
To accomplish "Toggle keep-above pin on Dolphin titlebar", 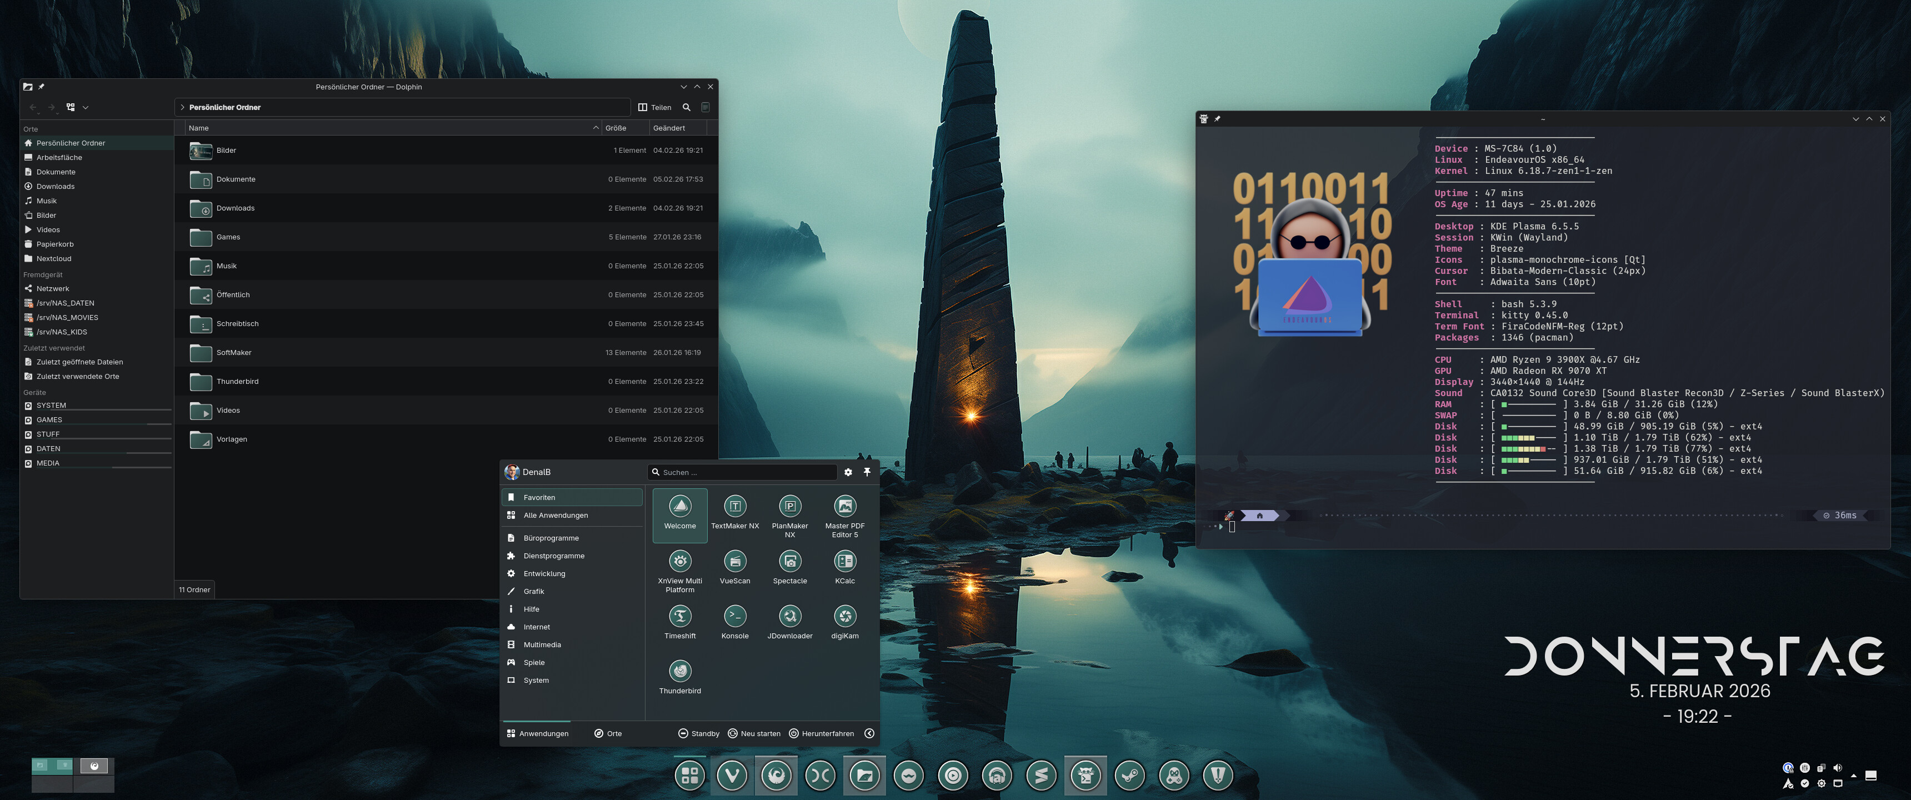I will pyautogui.click(x=42, y=87).
